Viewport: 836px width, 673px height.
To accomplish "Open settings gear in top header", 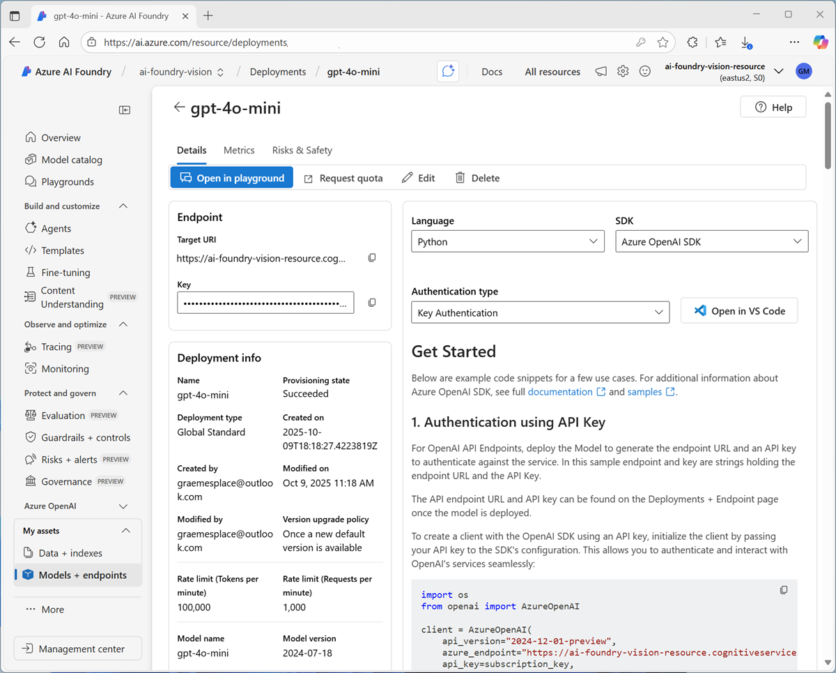I will (623, 71).
